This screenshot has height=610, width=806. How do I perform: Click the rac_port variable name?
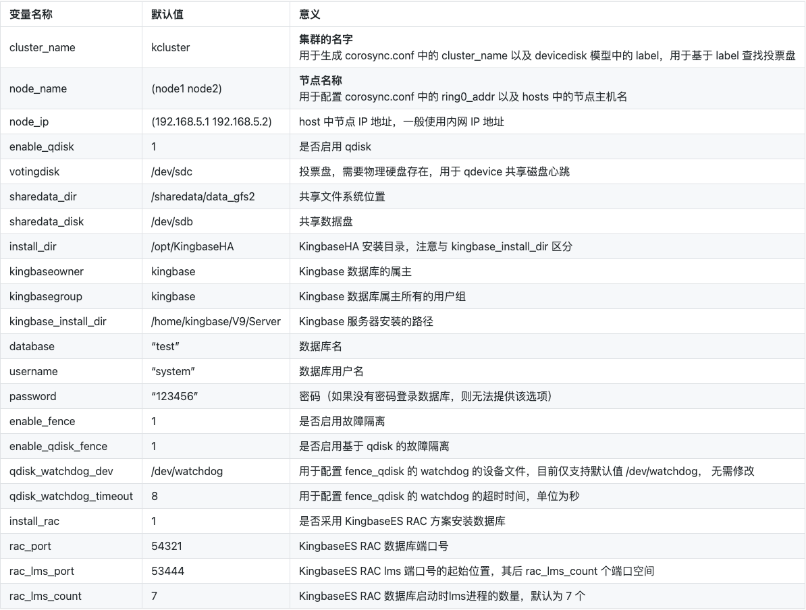(30, 547)
